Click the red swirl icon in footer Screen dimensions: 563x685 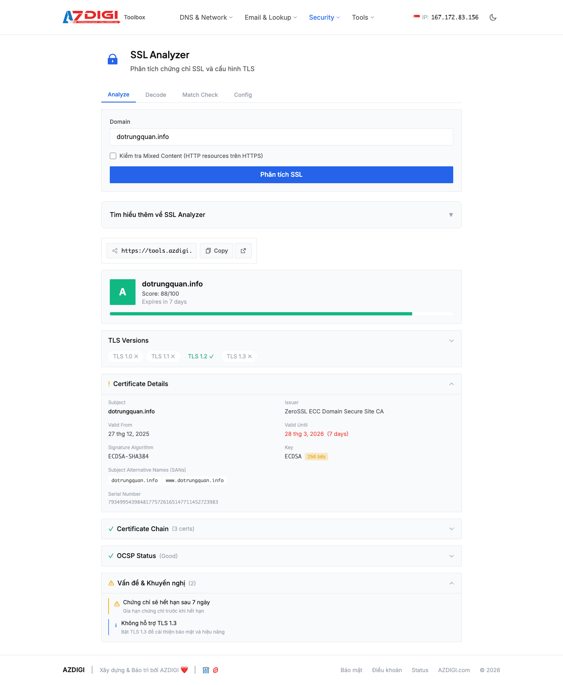pos(216,670)
